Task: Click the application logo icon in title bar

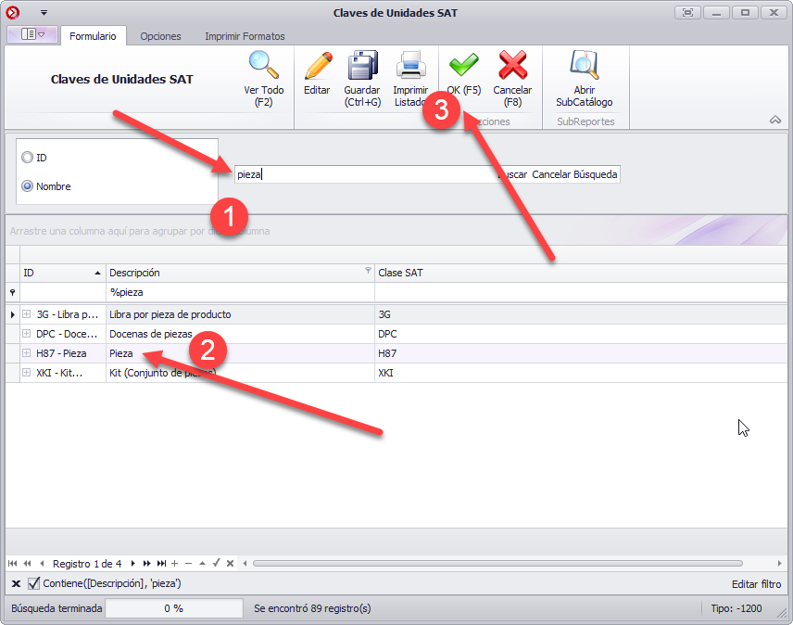Action: click(13, 13)
